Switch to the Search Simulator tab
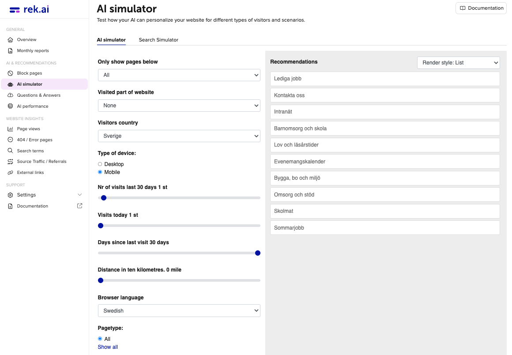 click(158, 40)
